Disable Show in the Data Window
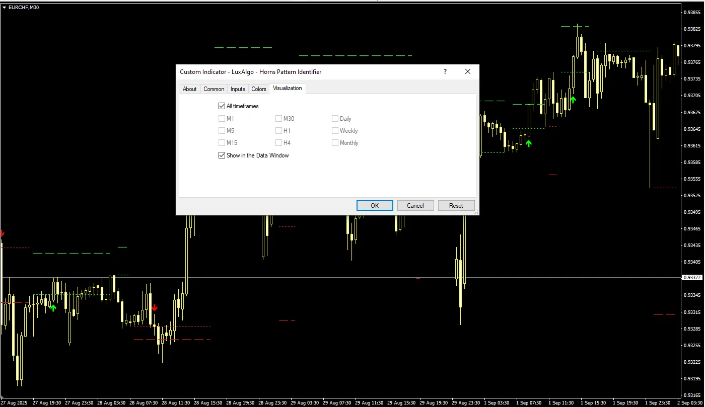 (x=222, y=155)
